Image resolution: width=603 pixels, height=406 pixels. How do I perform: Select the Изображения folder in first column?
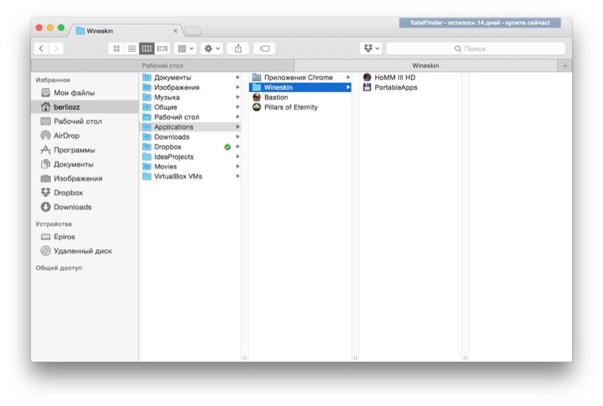point(190,87)
